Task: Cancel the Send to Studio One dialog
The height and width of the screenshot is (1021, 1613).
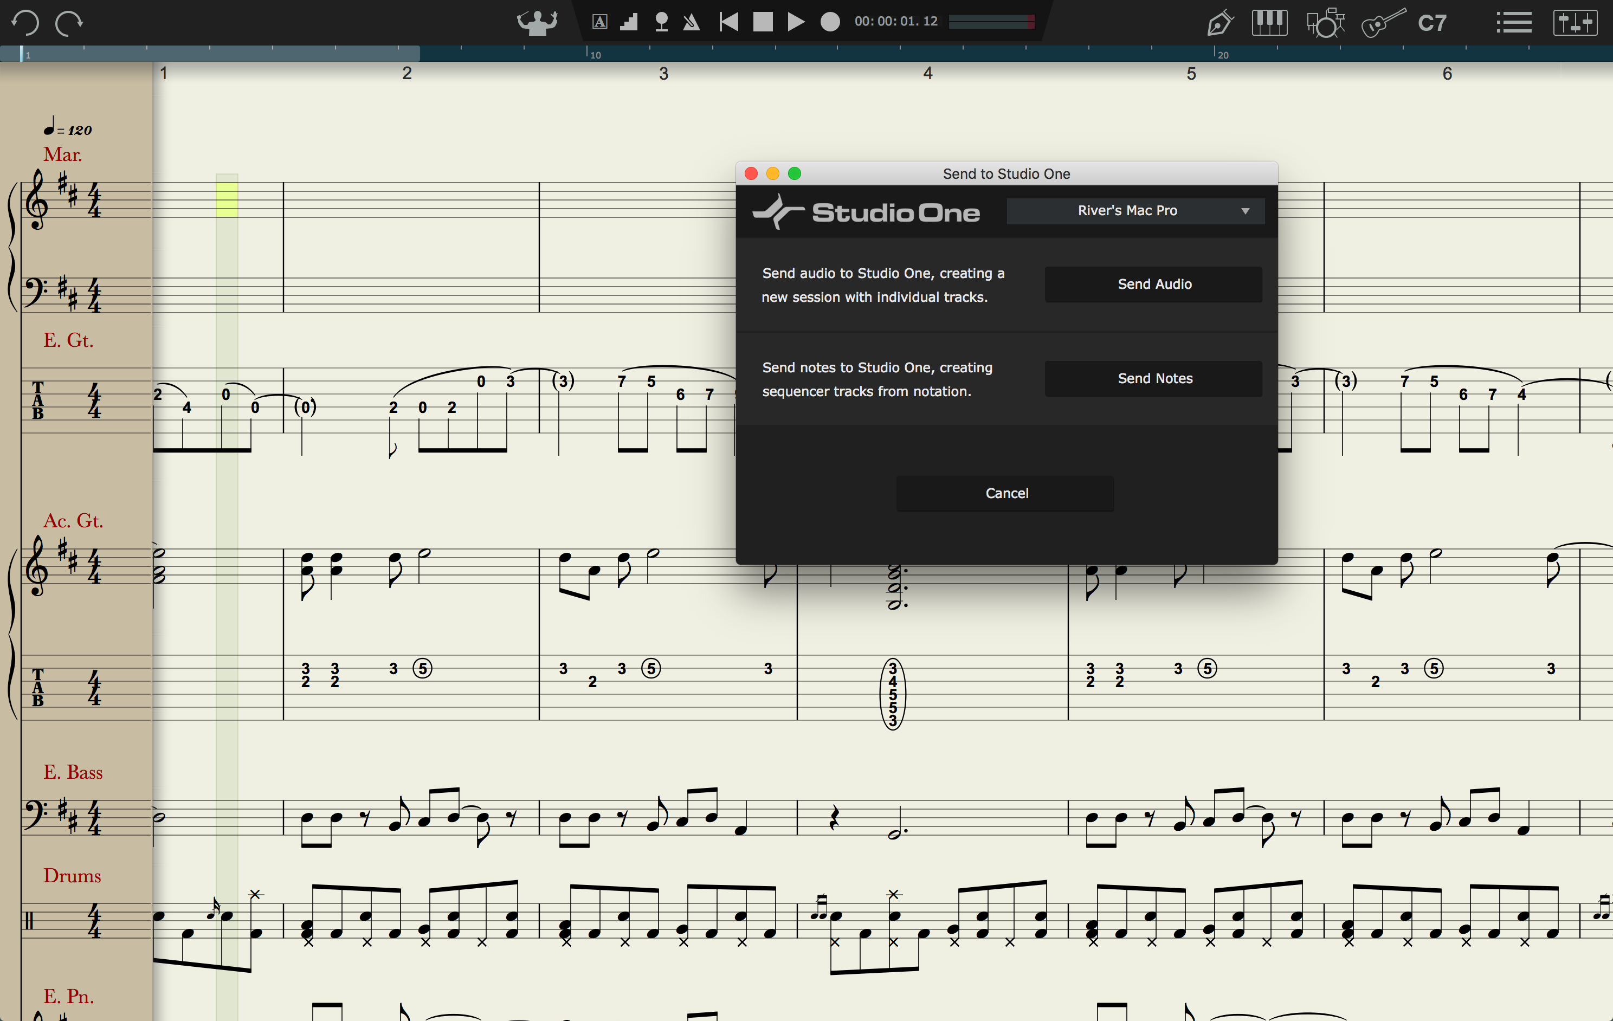Action: 1005,493
